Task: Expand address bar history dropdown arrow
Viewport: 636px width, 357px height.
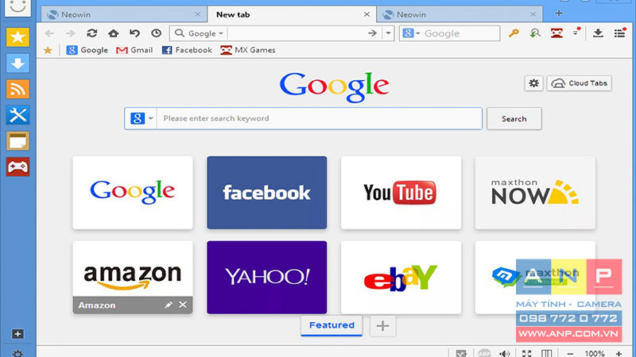Action: (x=388, y=33)
